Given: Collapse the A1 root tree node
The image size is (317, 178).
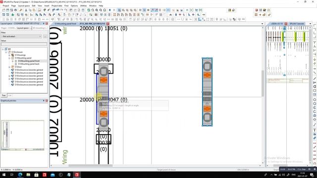Looking at the screenshot, I should 3,49.
